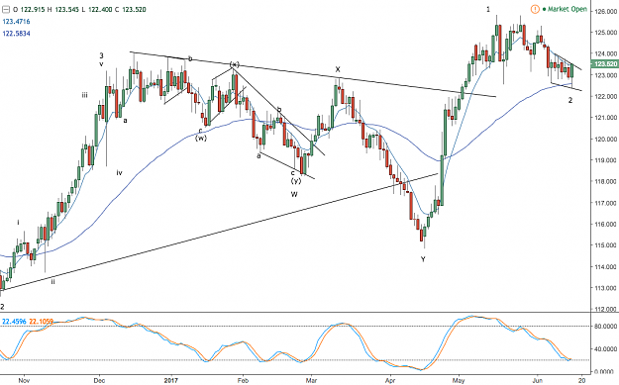Select moving average value 122.5834

click(x=16, y=34)
